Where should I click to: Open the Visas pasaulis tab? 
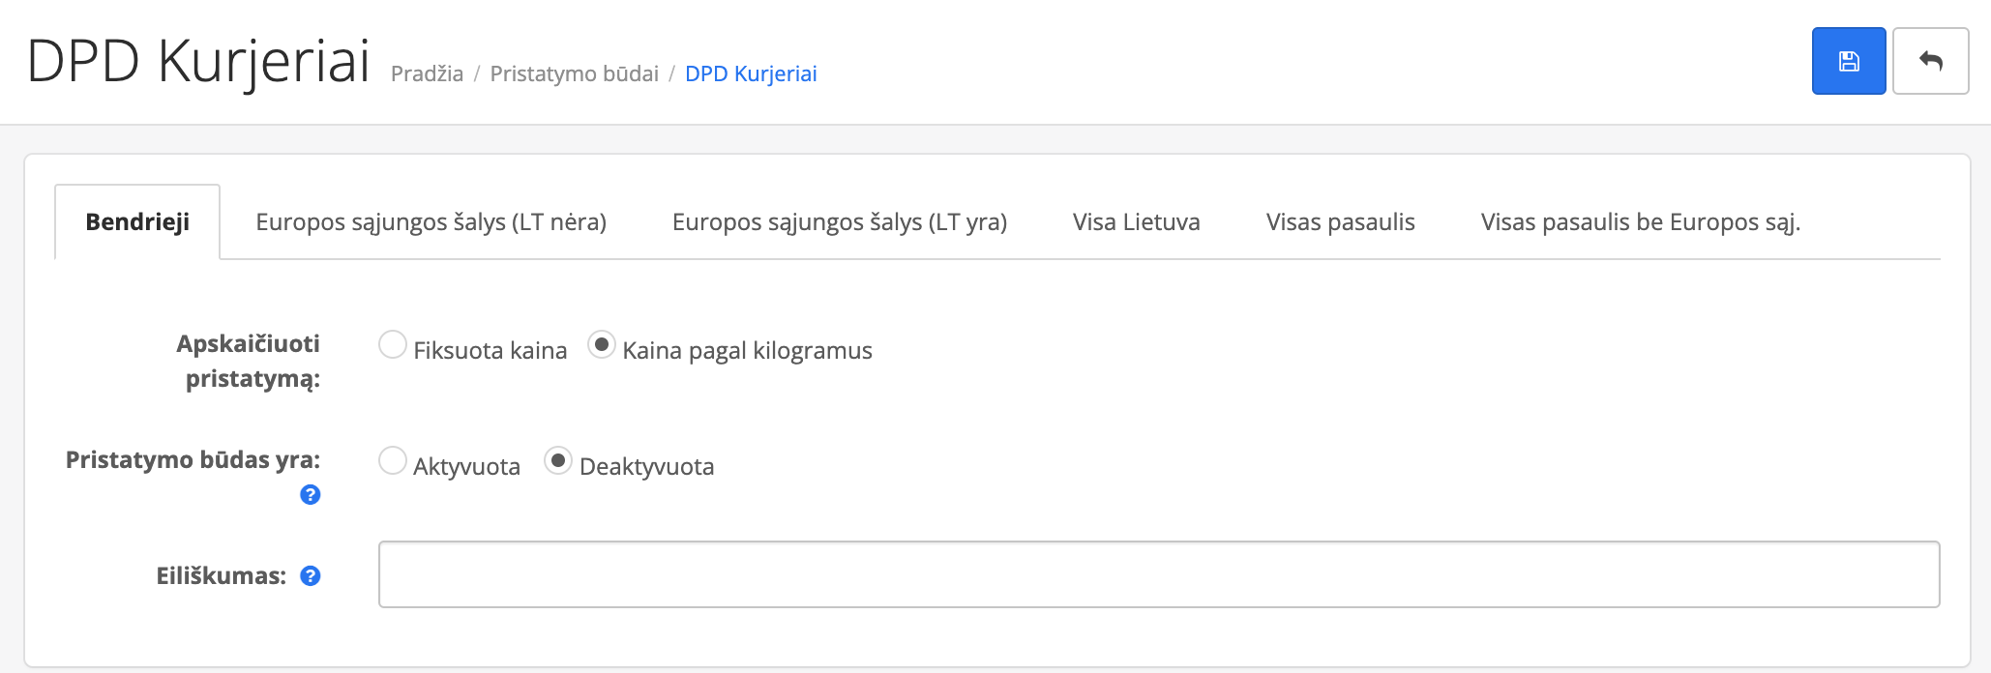pos(1340,222)
